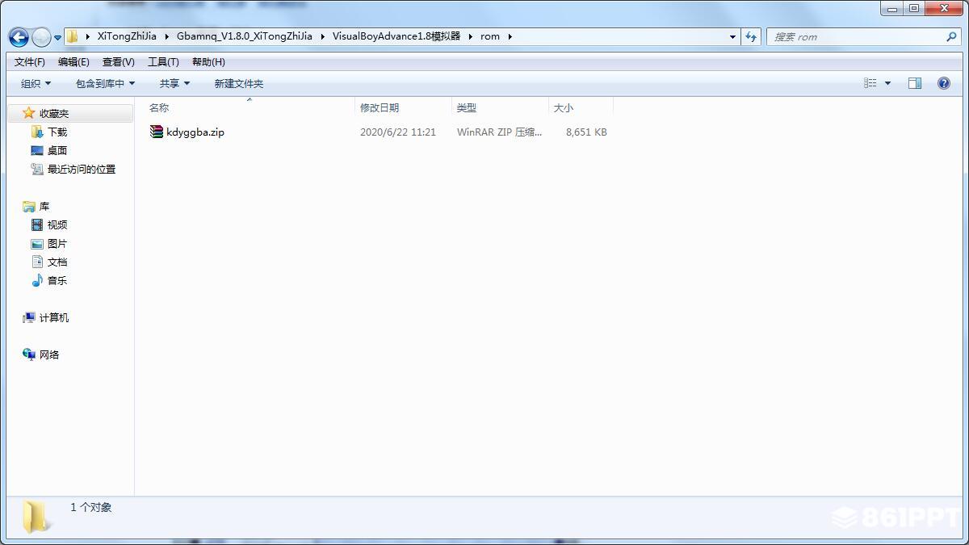Click the Back navigation arrow button
This screenshot has width=969, height=545.
(19, 37)
